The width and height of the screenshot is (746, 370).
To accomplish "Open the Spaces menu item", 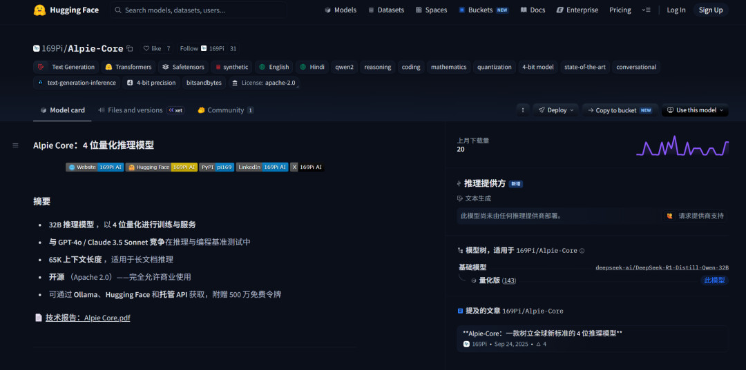I will coord(431,10).
